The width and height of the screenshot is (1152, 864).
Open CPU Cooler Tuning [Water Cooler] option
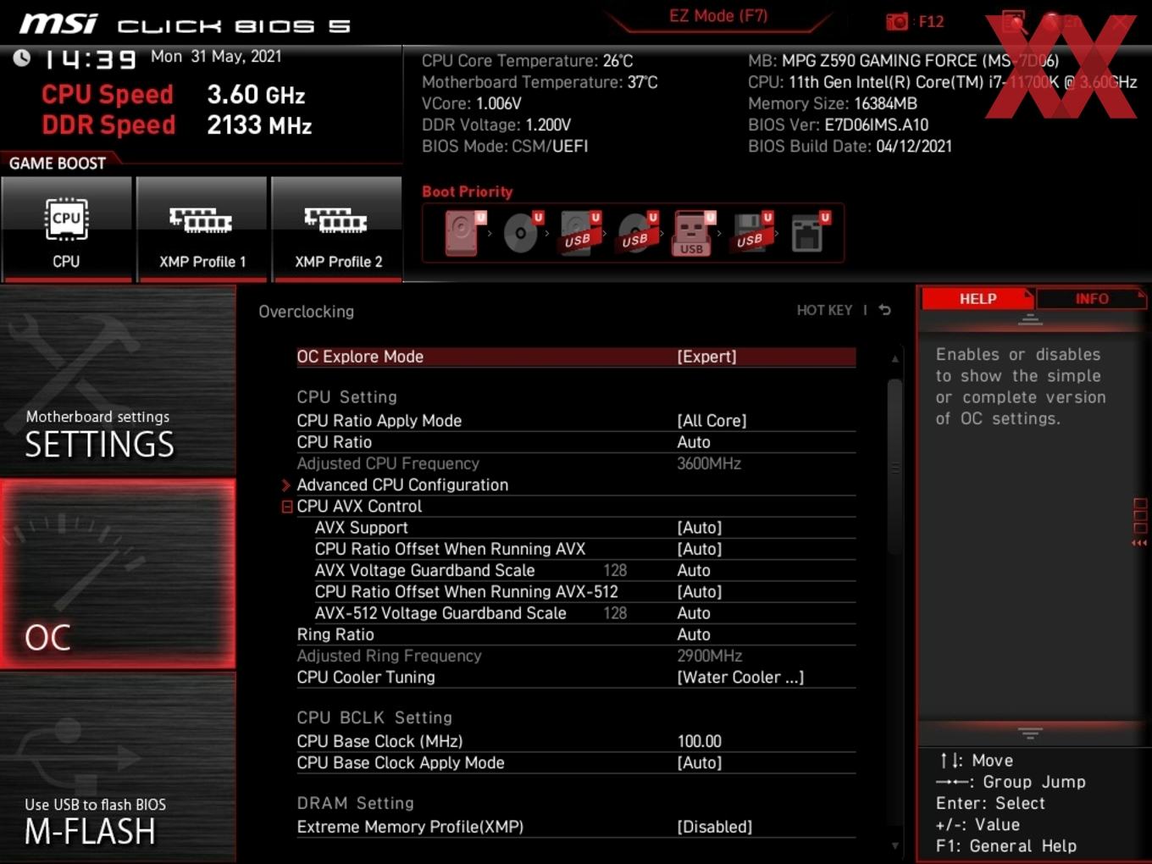point(576,677)
